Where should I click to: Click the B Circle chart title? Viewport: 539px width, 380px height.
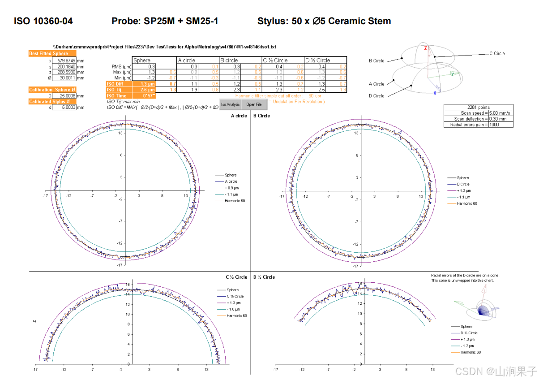point(261,116)
